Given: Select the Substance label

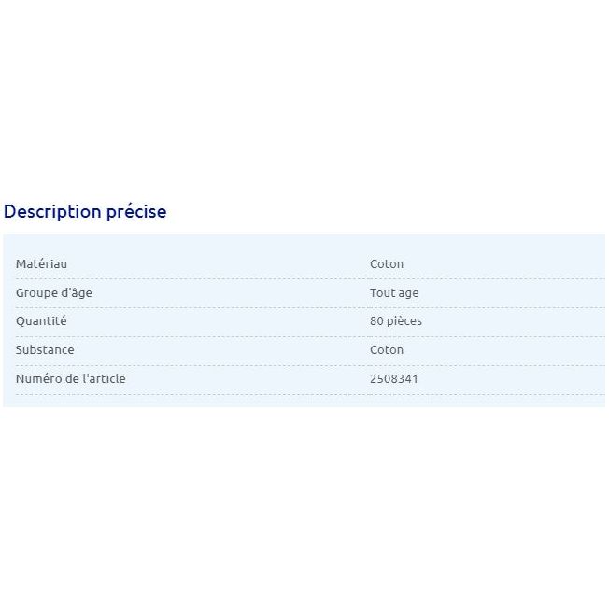Looking at the screenshot, I should (x=45, y=350).
